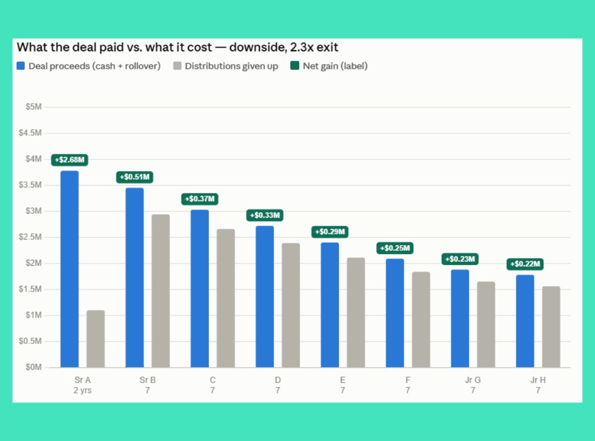Image resolution: width=595 pixels, height=441 pixels.
Task: Click the blue Deal proceeds legend swatch
Action: coord(21,66)
